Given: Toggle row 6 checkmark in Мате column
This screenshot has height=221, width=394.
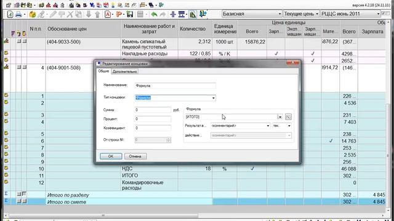Looking at the screenshot, I should pos(331,141).
